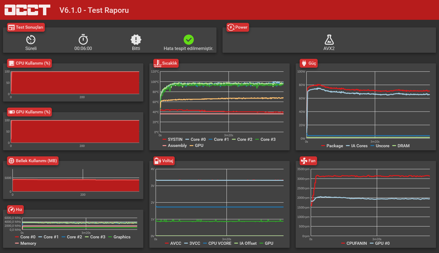Click the Bitti exclamation badge icon
439x253 pixels.
tap(136, 40)
